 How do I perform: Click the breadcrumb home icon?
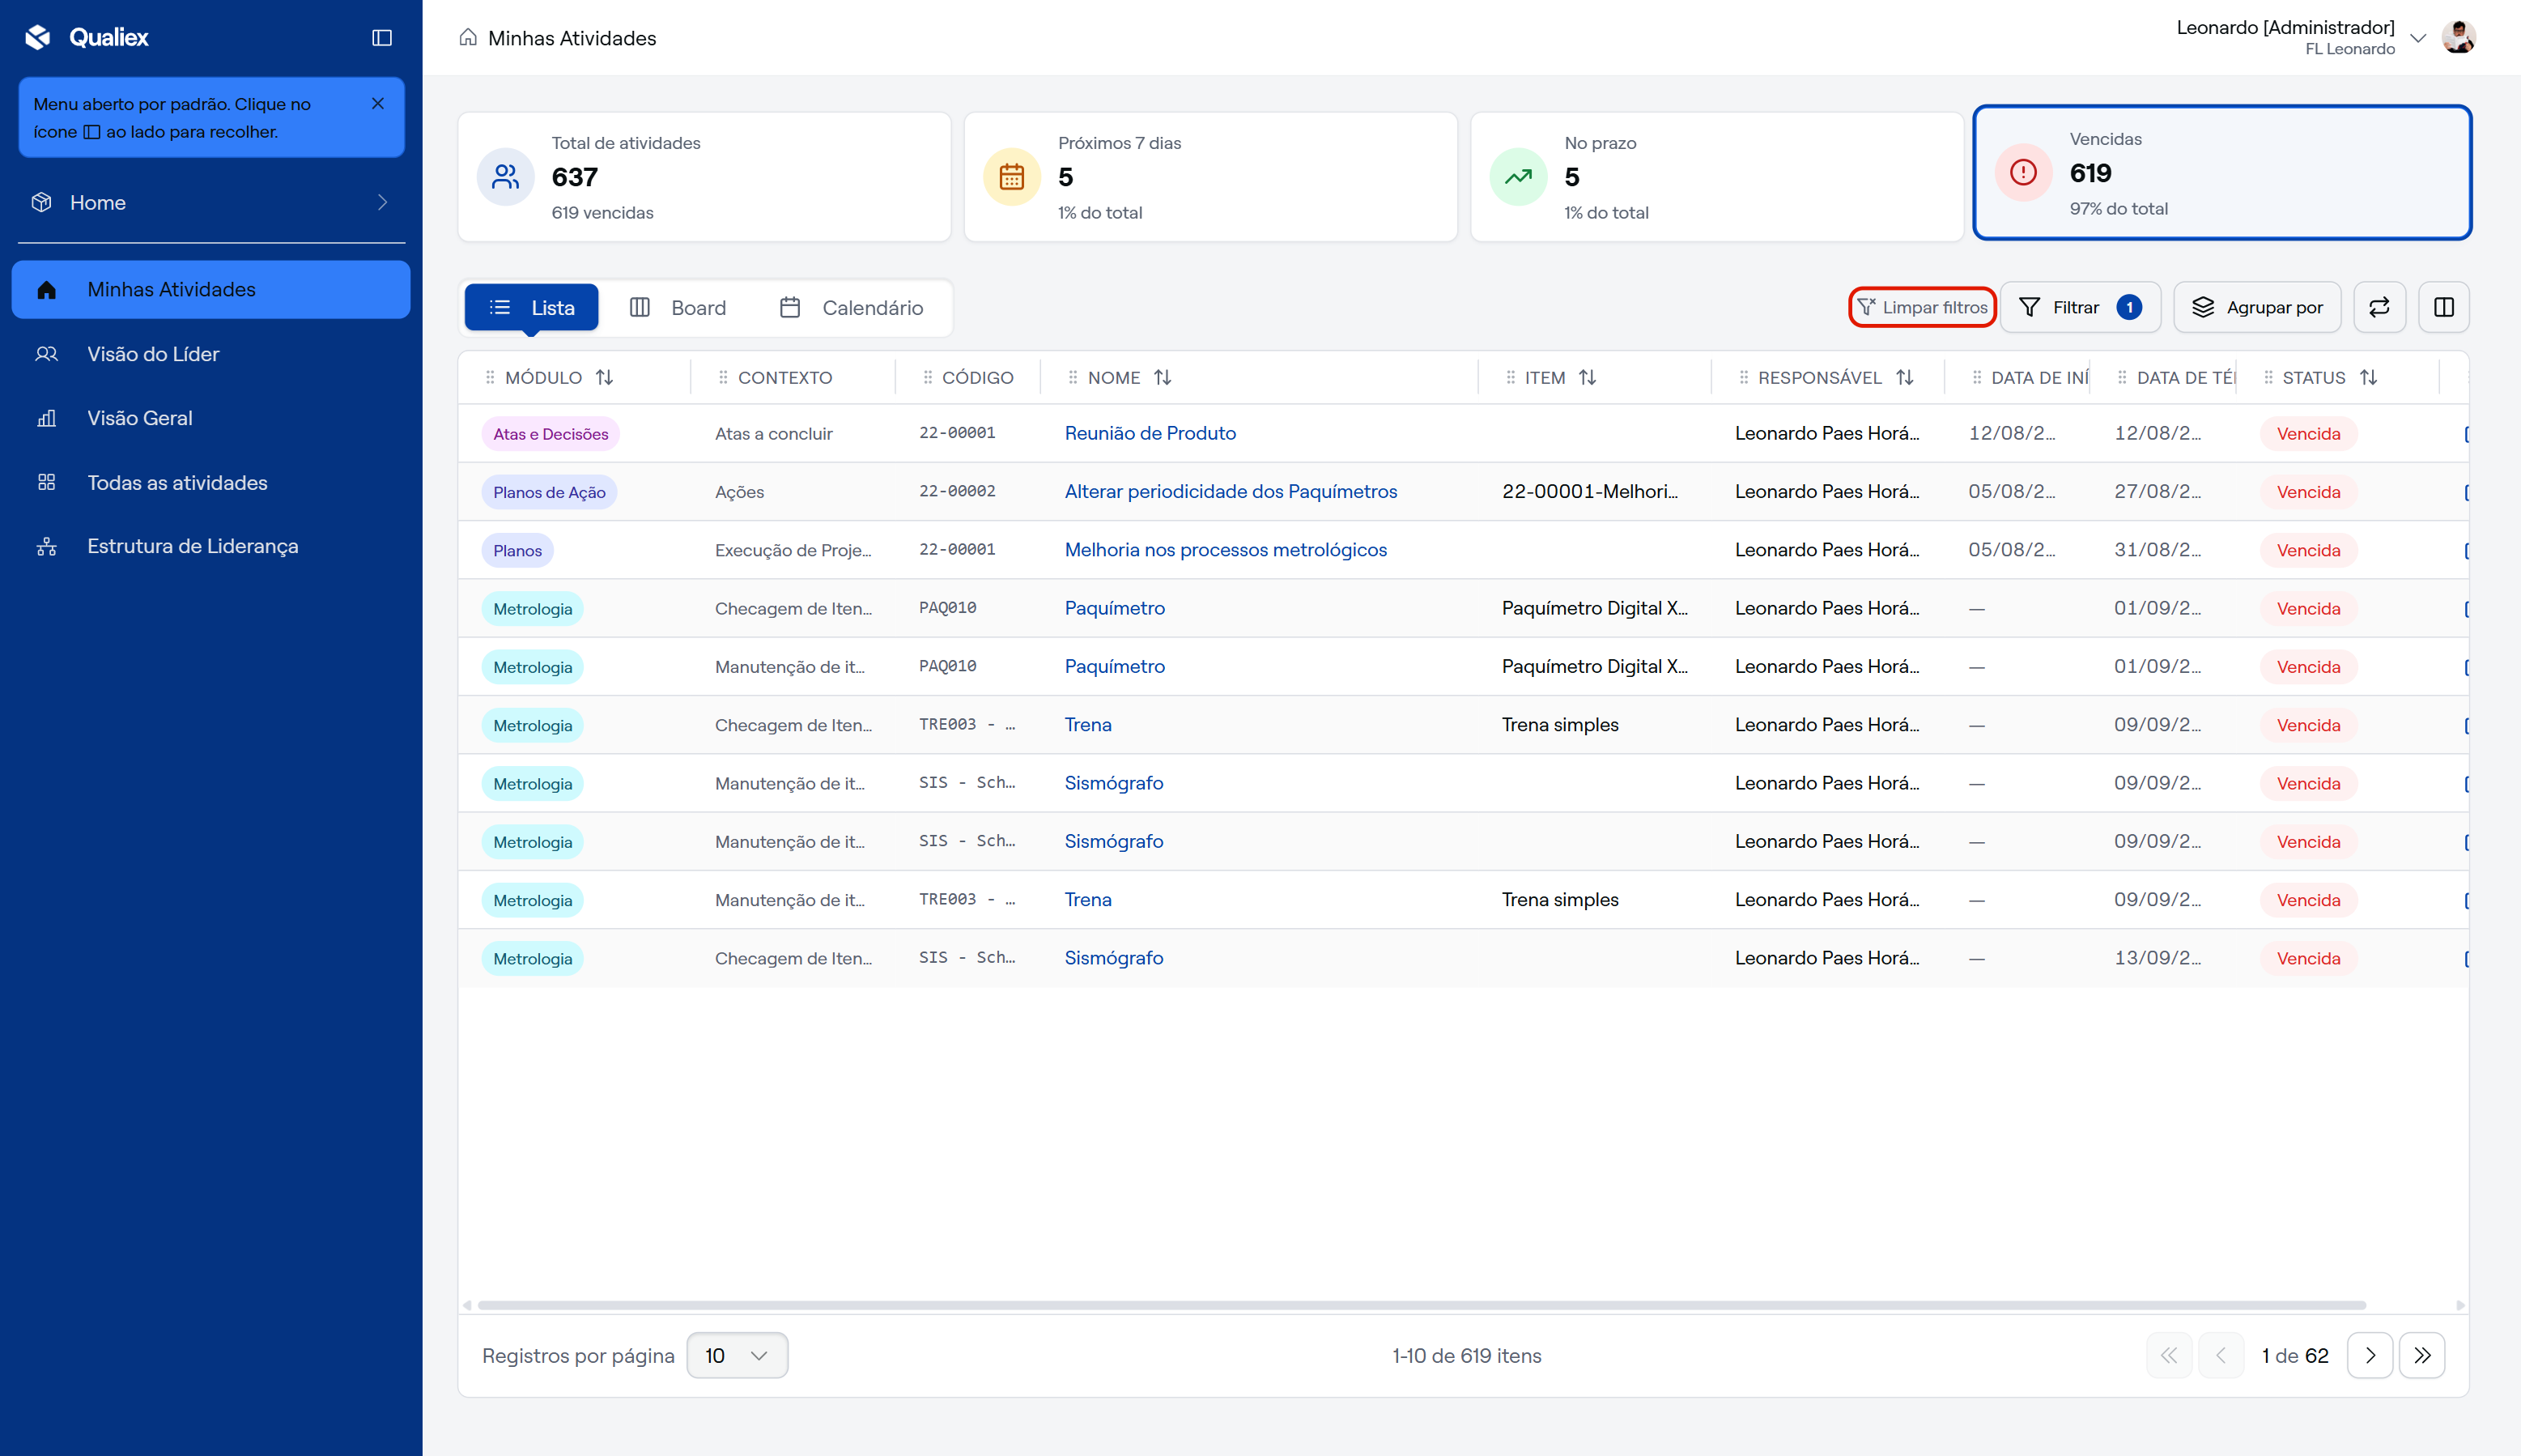pos(467,38)
